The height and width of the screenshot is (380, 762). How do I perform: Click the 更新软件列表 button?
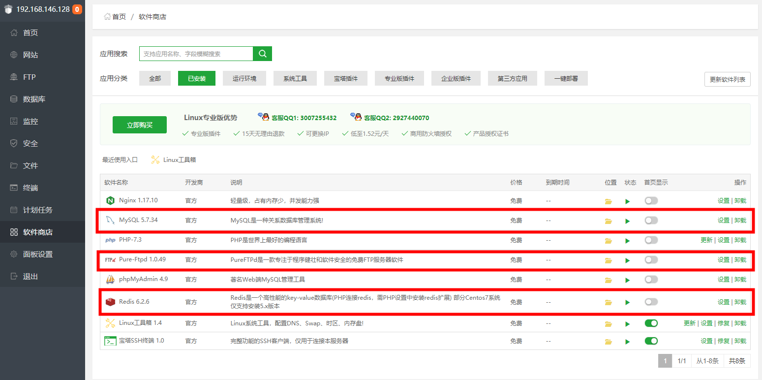pos(727,79)
